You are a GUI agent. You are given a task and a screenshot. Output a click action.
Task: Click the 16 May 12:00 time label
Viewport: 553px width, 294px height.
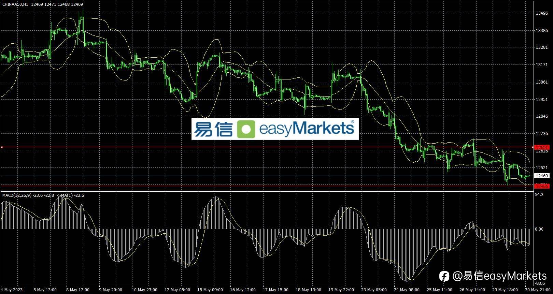click(243, 290)
